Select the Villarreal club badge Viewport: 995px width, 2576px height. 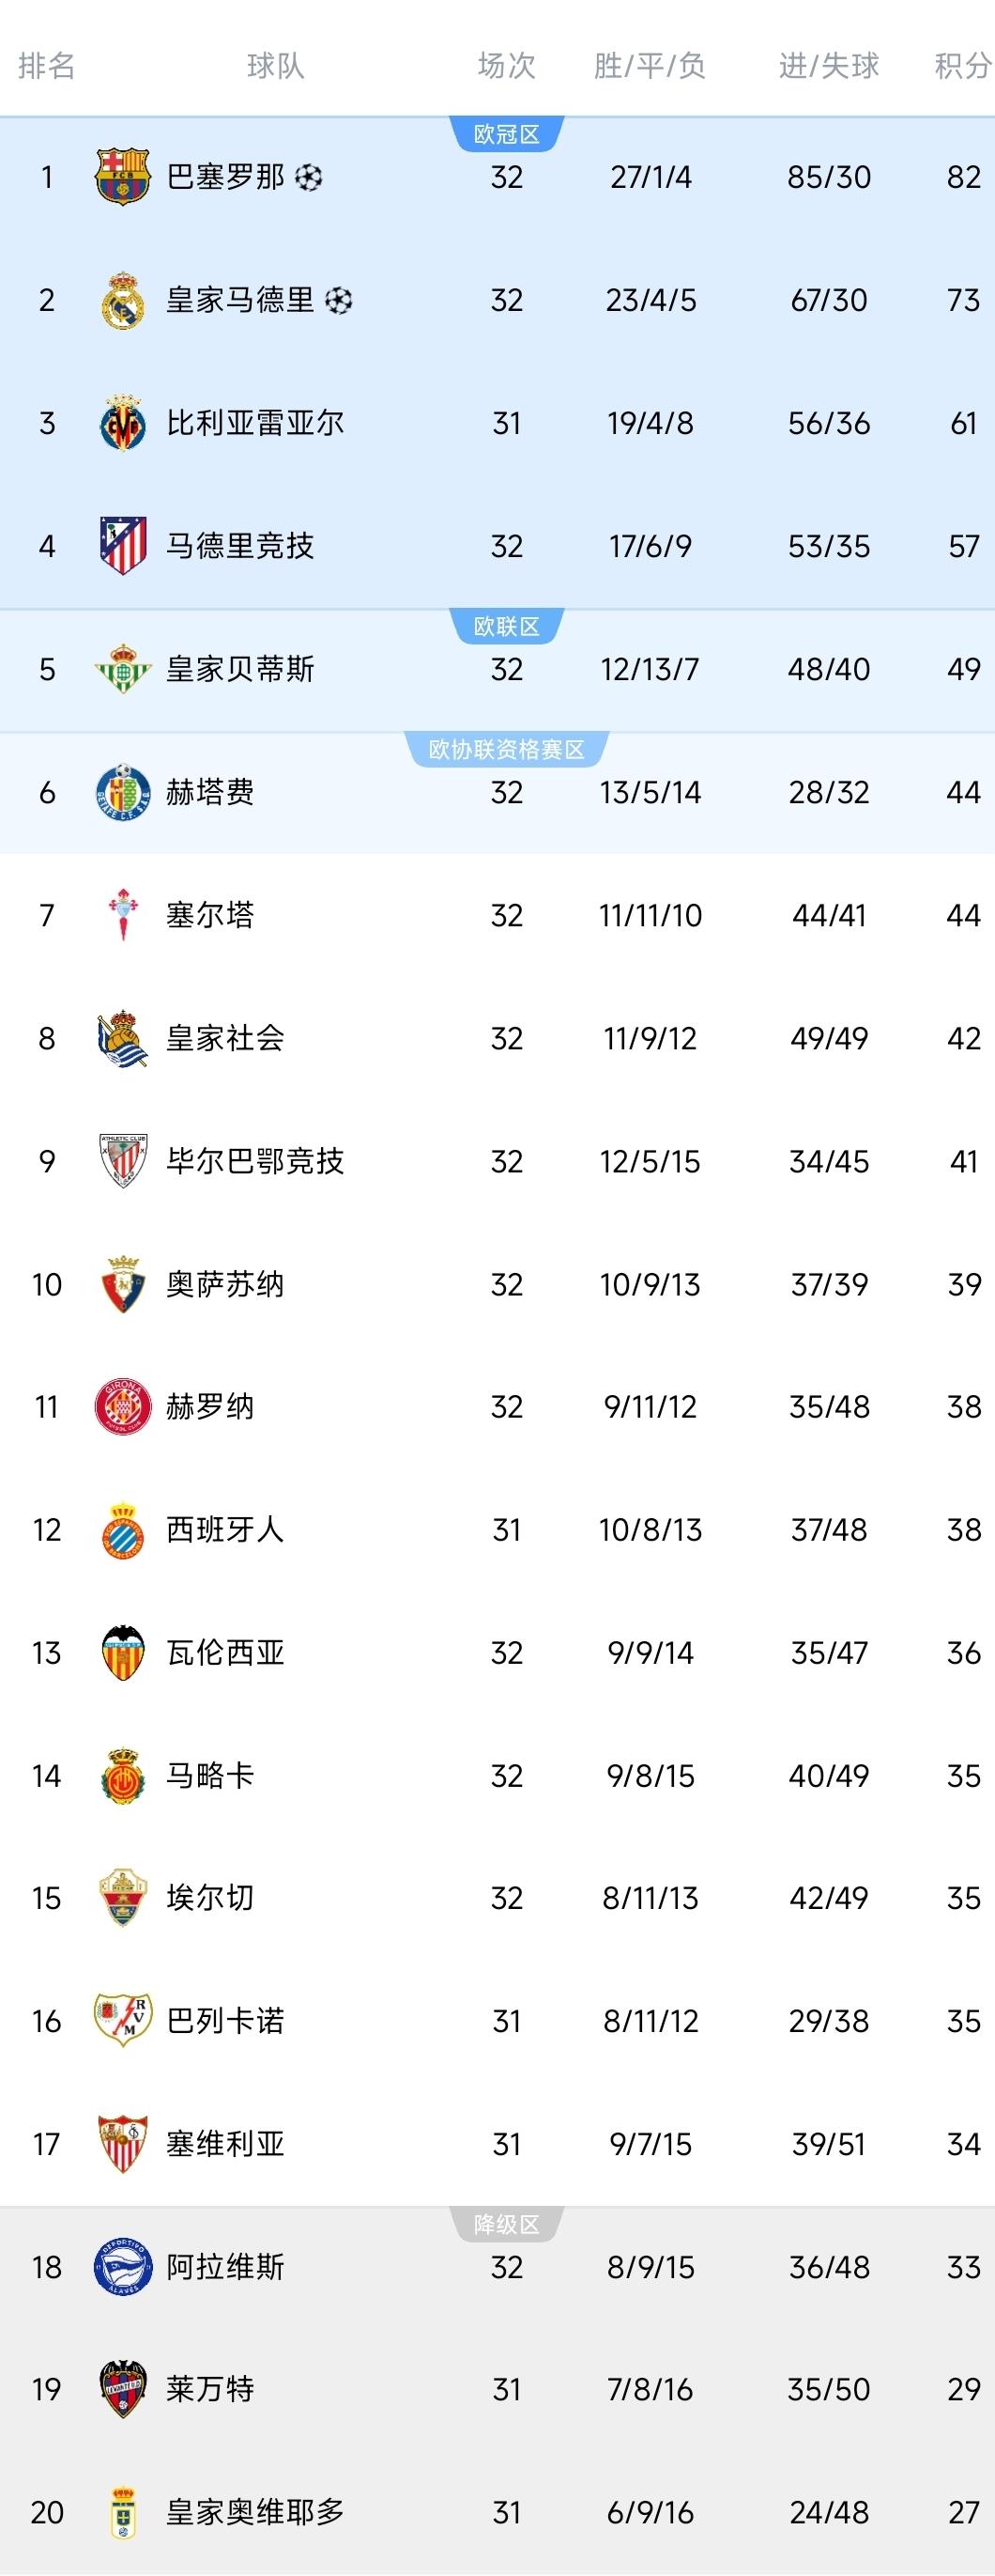pyautogui.click(x=122, y=420)
